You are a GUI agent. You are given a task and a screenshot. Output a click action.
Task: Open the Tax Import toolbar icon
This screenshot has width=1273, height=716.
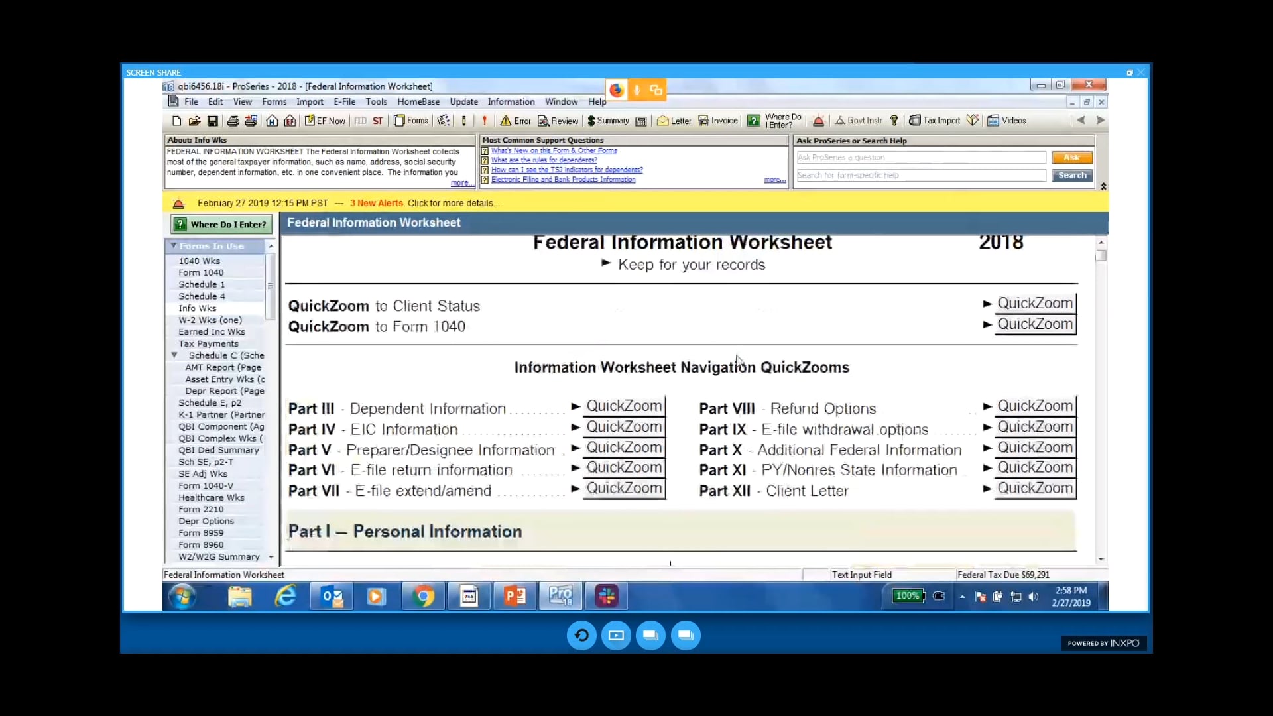(x=934, y=121)
